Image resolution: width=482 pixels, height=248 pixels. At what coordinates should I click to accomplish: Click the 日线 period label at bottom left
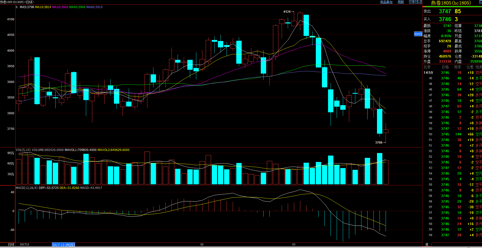pos(11,244)
